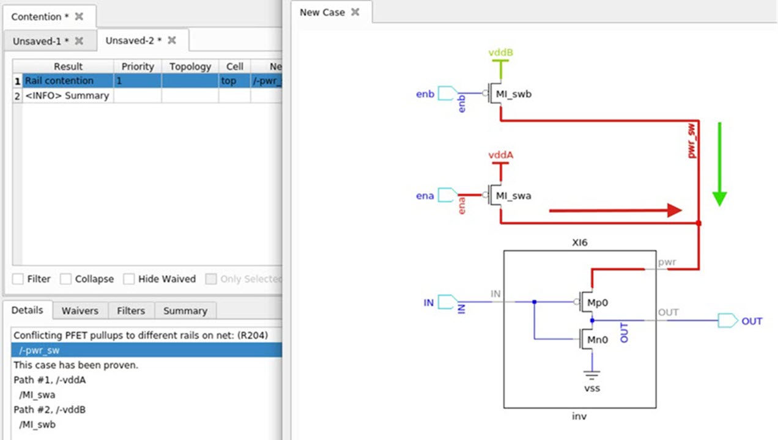The image size is (783, 440).
Task: Enable the Filter checkbox
Action: 18,279
